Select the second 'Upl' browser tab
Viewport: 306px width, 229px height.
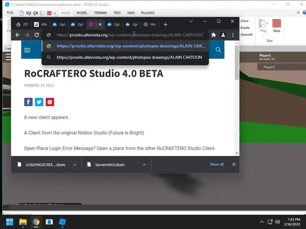tap(77, 24)
